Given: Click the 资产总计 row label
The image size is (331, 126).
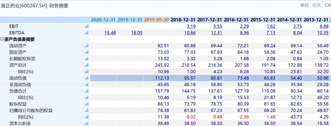Looking at the screenshot, I should 18,65.
